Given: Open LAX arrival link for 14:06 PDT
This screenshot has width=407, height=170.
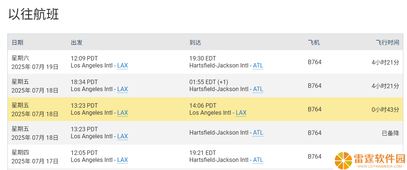Looking at the screenshot, I should [x=241, y=113].
